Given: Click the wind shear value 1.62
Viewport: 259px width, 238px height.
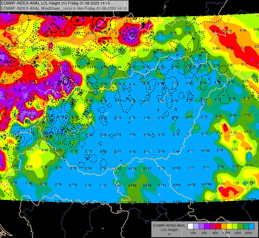Looking at the screenshot, I should click(x=234, y=132).
